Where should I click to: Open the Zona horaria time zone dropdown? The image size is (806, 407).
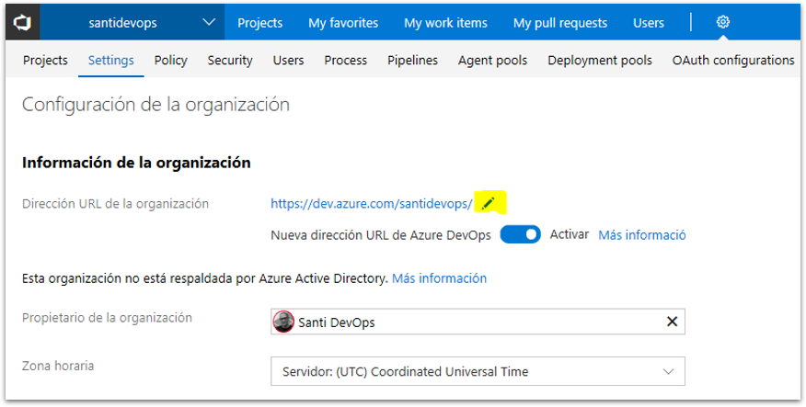[478, 371]
